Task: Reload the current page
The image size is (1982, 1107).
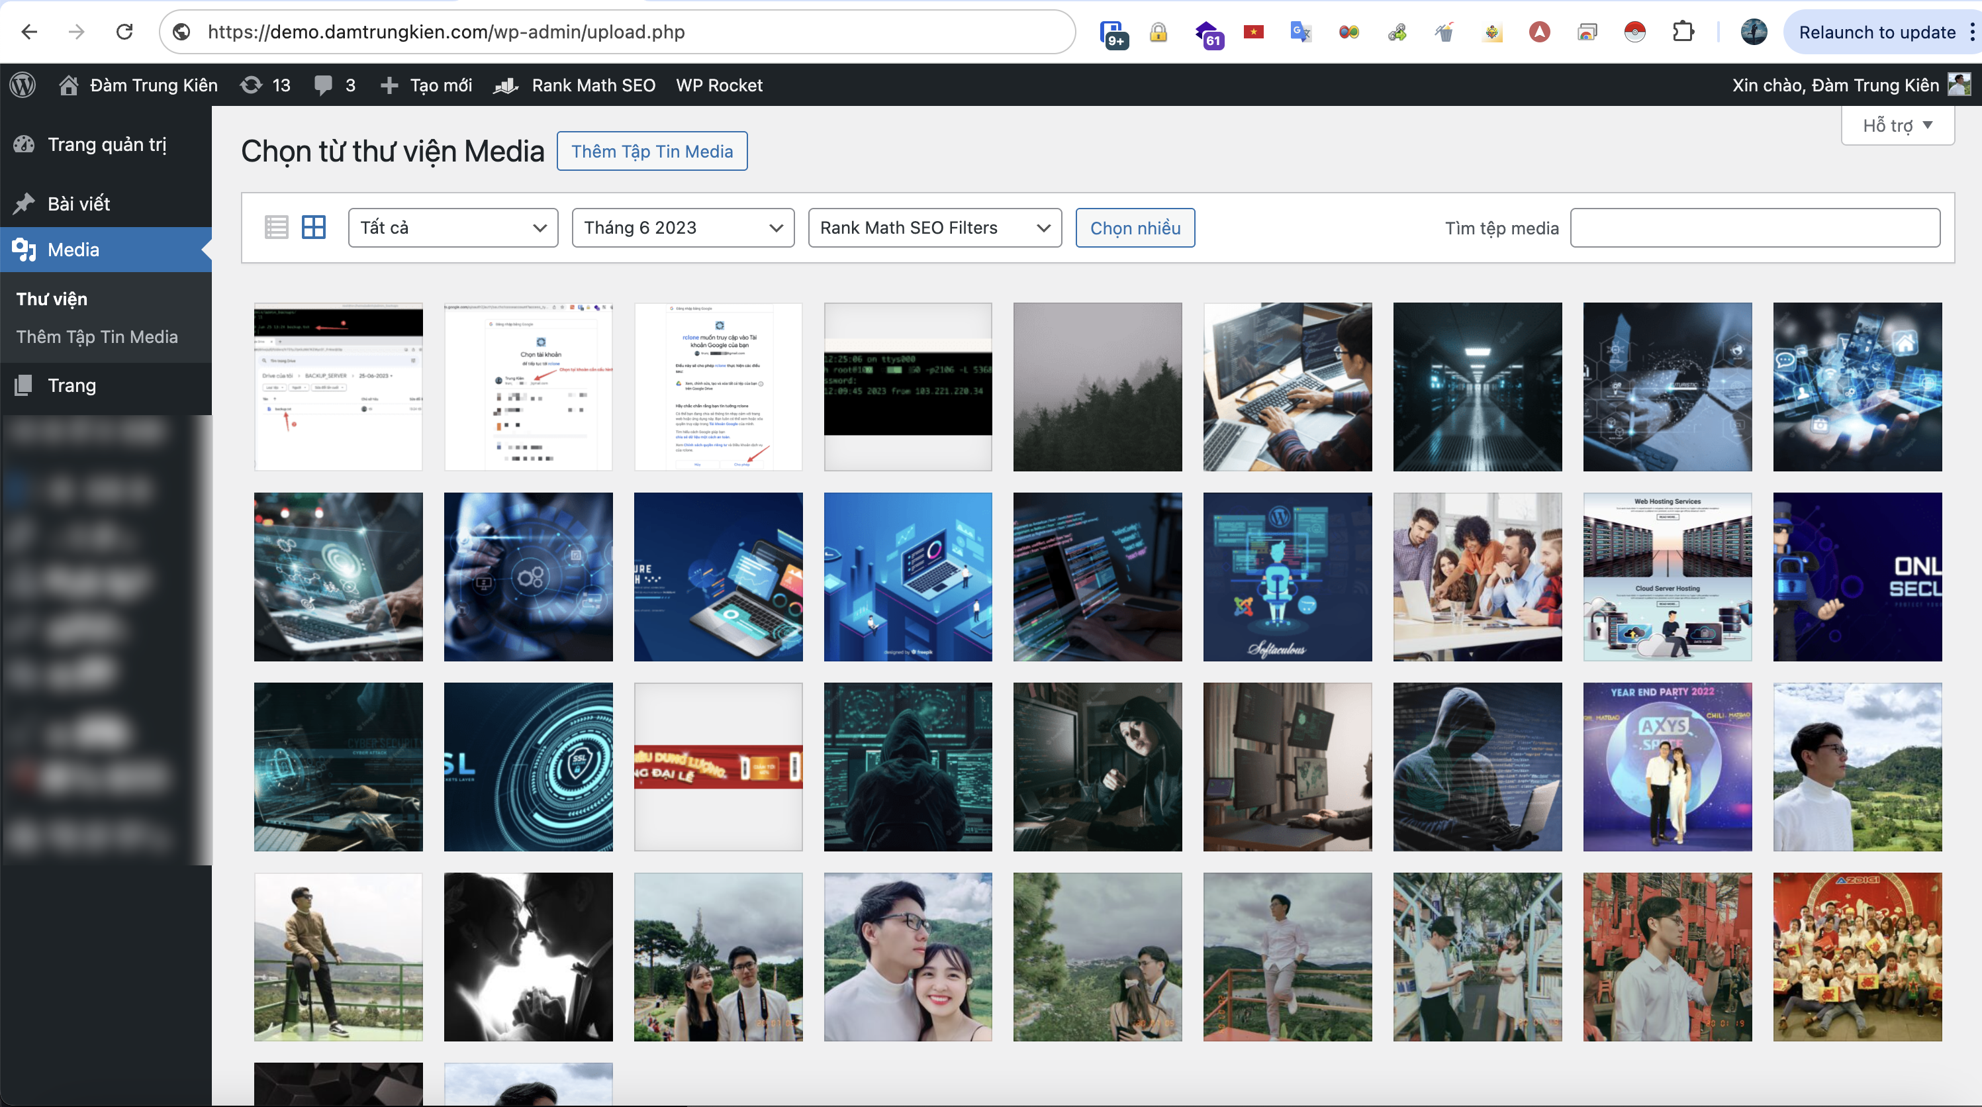Action: (124, 32)
